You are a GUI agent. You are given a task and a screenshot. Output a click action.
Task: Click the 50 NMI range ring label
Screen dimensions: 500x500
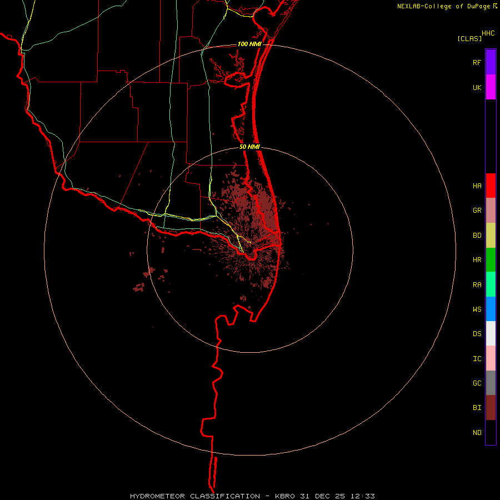(249, 147)
